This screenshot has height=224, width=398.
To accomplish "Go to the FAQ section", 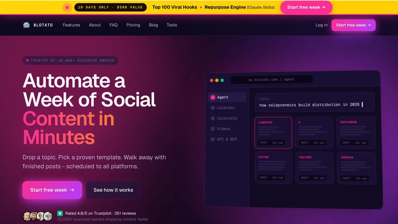I will (113, 25).
